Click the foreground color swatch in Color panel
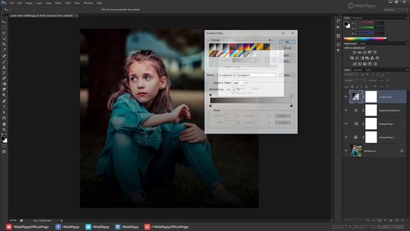This screenshot has height=231, width=410. 346,24
